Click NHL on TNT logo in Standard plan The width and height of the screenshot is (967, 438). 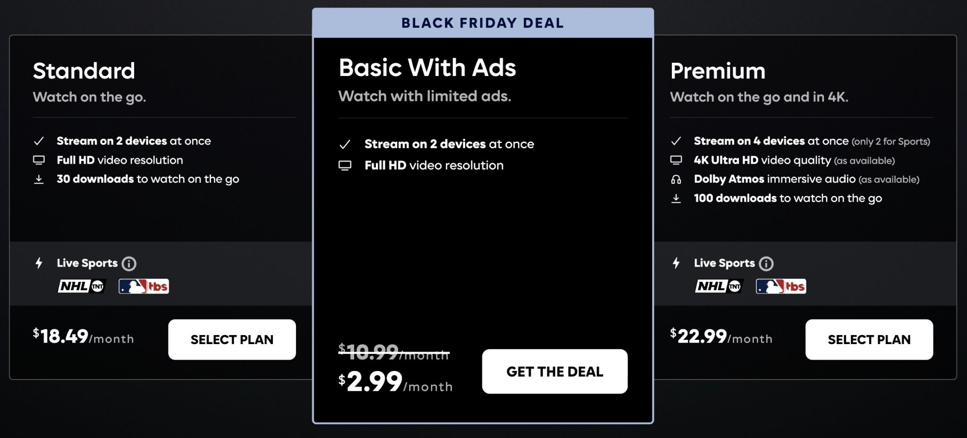pyautogui.click(x=81, y=286)
